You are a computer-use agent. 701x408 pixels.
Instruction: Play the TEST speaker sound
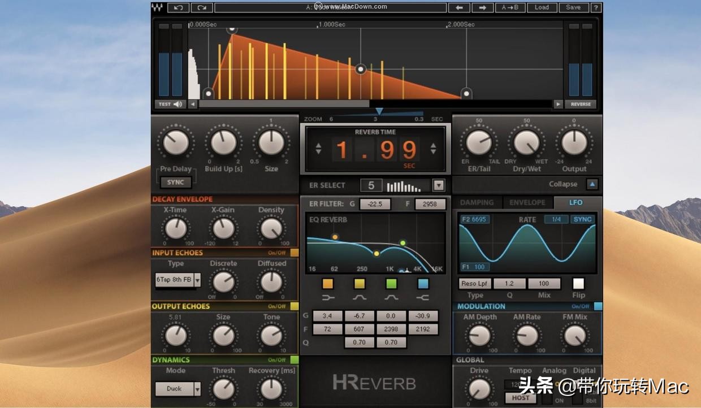click(171, 104)
